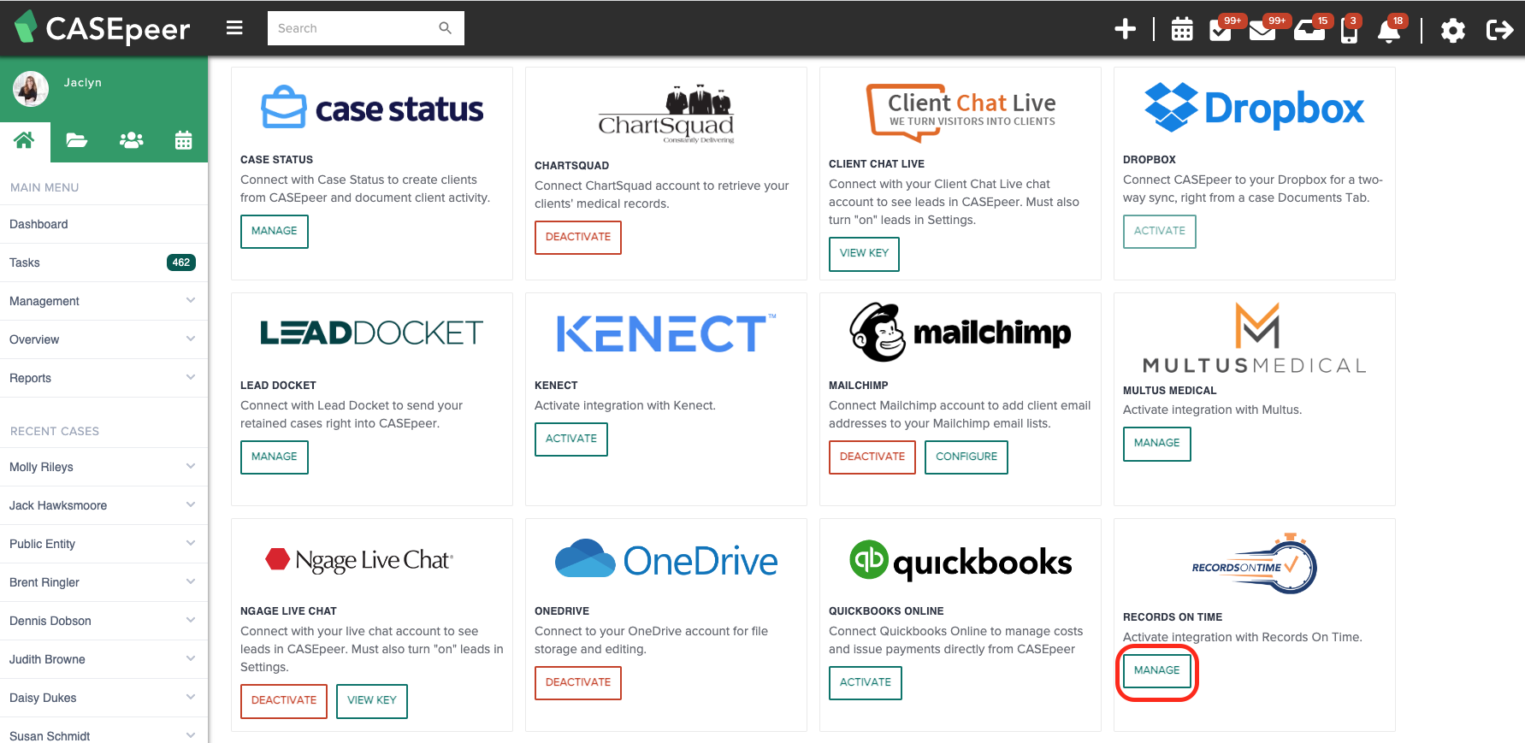The height and width of the screenshot is (743, 1525).
Task: Expand the Overview menu chevron
Action: (x=191, y=339)
